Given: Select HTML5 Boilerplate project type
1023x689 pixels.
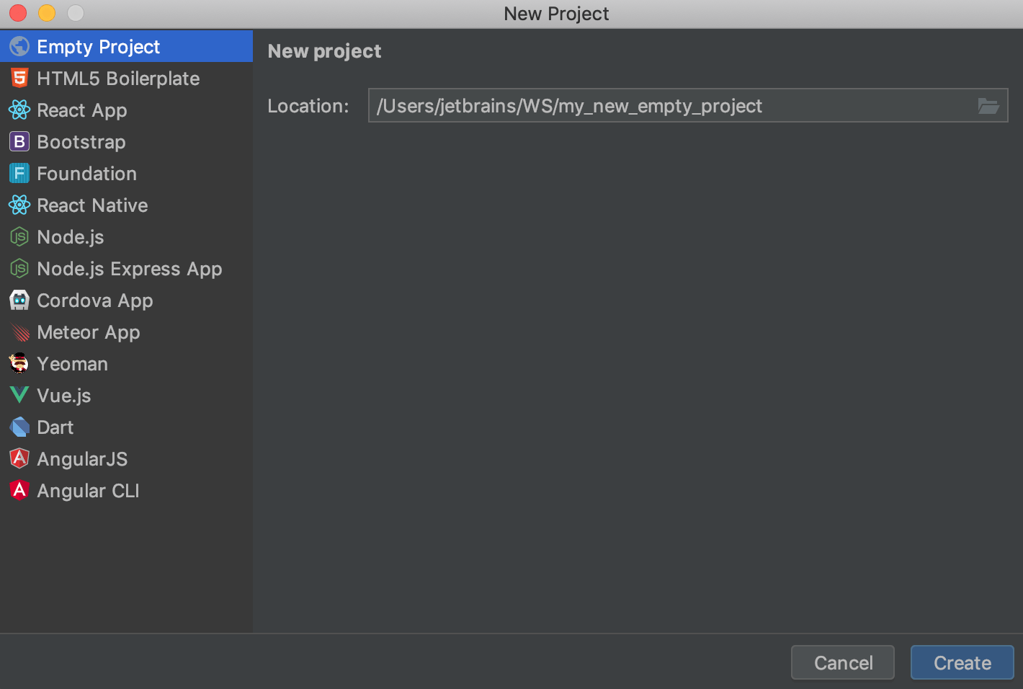Looking at the screenshot, I should (x=126, y=79).
